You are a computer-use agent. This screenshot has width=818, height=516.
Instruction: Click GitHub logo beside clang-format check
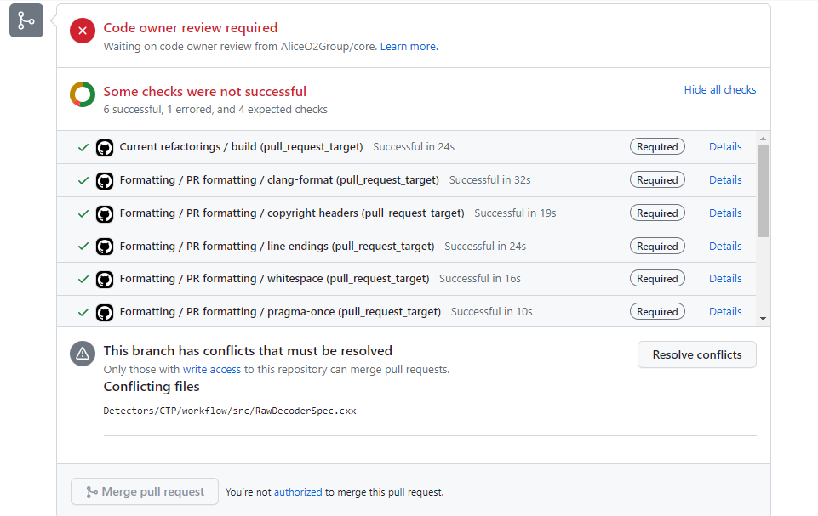click(x=105, y=181)
